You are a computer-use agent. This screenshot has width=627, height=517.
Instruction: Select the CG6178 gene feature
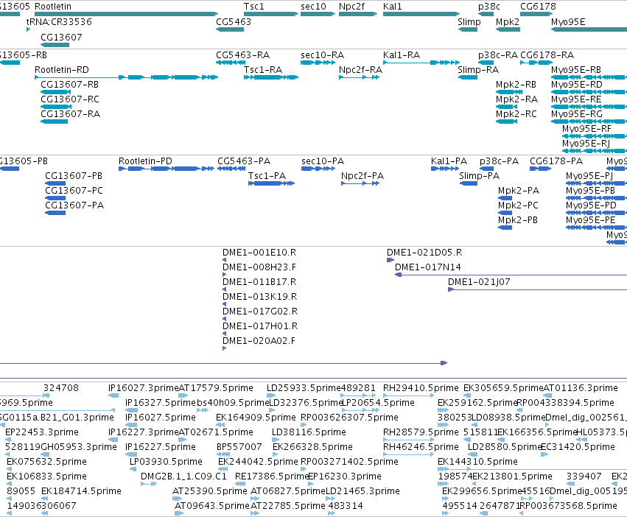(x=536, y=14)
